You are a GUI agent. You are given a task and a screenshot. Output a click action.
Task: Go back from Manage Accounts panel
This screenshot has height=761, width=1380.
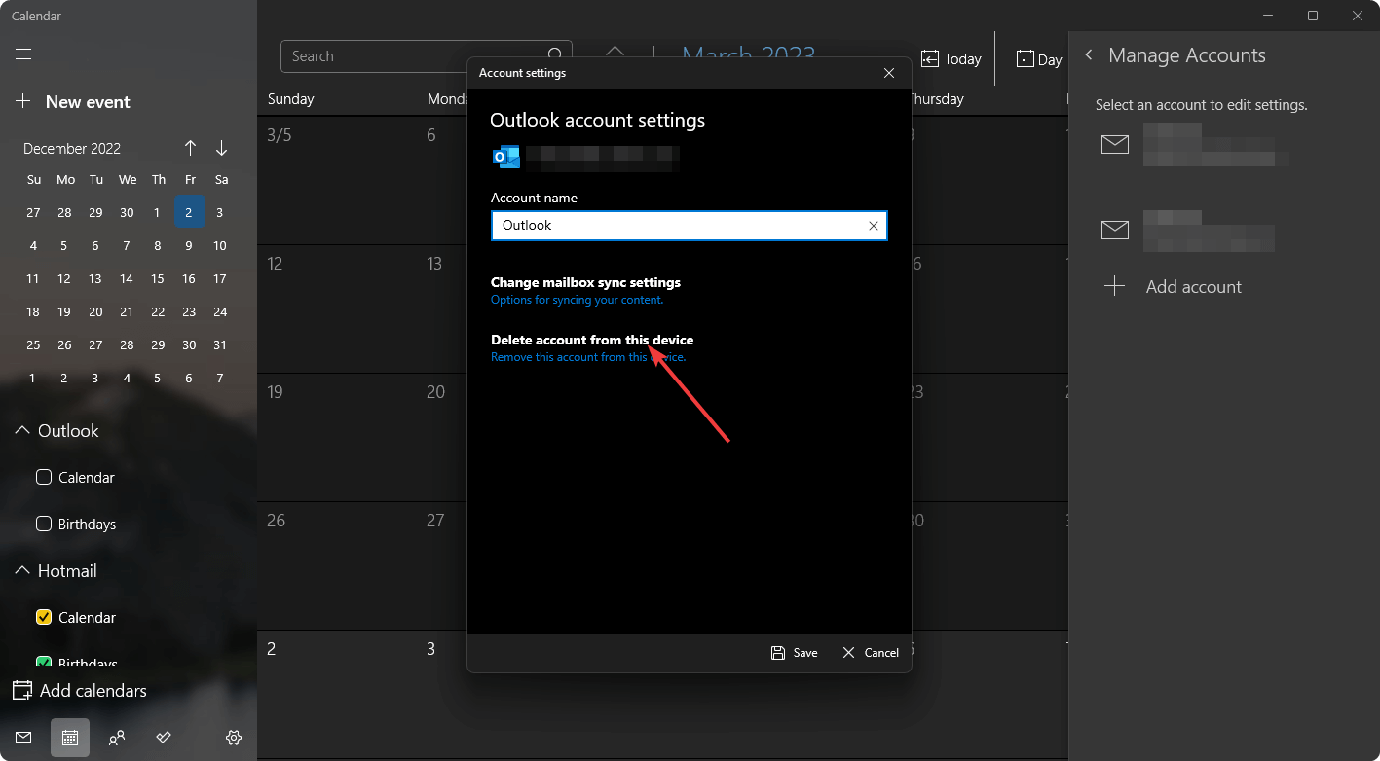click(x=1089, y=55)
